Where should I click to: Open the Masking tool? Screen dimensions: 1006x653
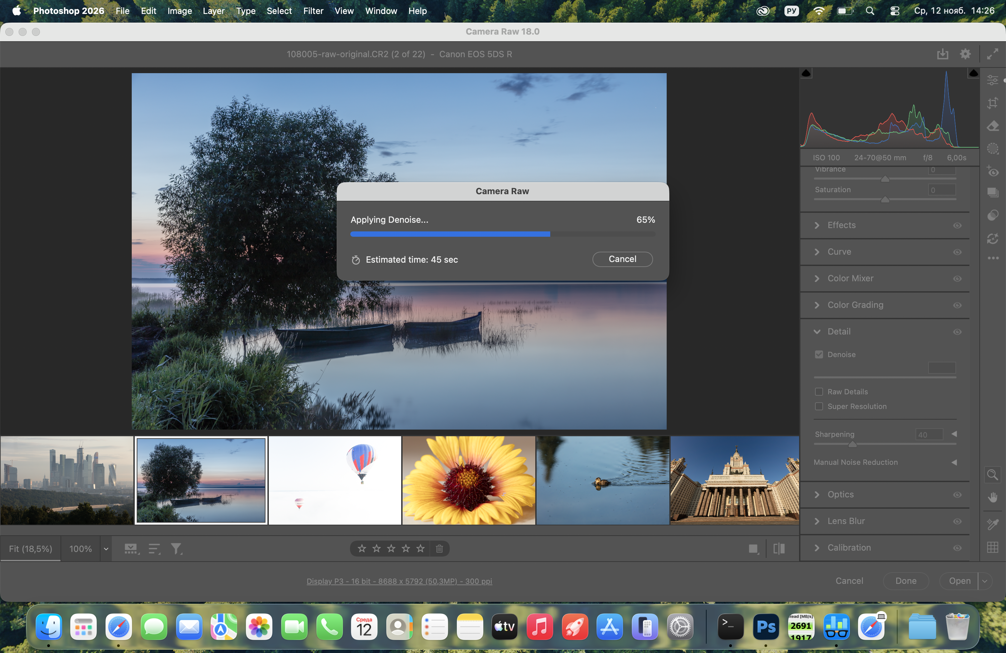coord(992,149)
